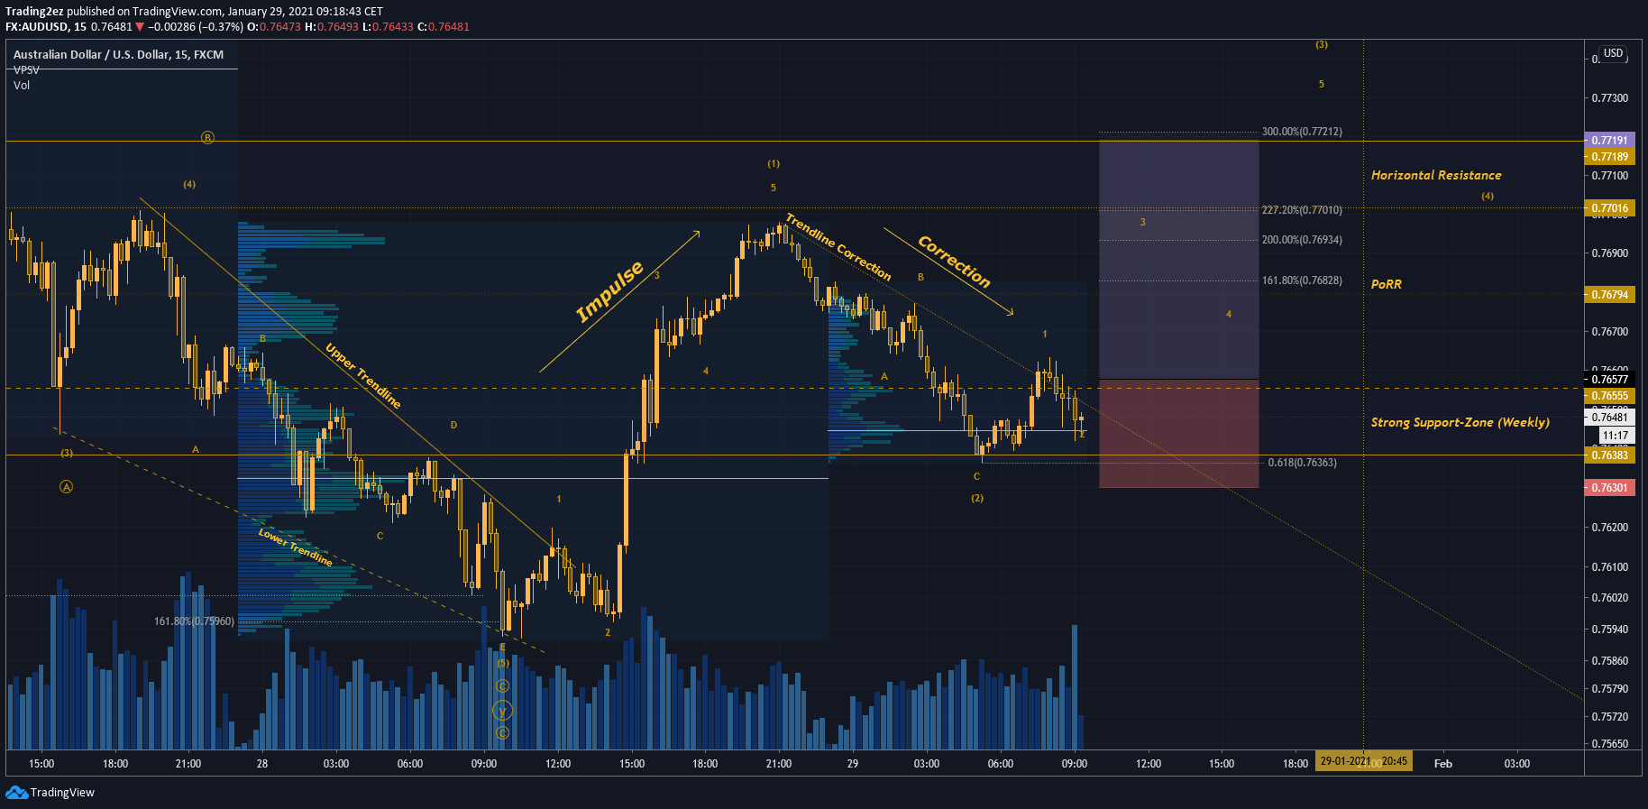This screenshot has height=809, width=1648.
Task: Select the 227.20%(0.77010) Fibonacci label
Action: pos(1302,210)
